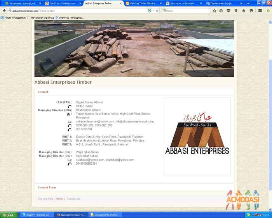Go to browser home page icon

[x=244, y=11]
